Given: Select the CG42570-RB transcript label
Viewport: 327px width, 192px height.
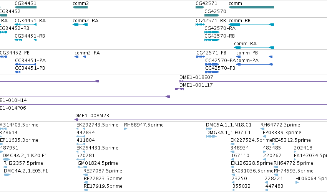Looking at the screenshot, I should pyautogui.click(x=219, y=36).
